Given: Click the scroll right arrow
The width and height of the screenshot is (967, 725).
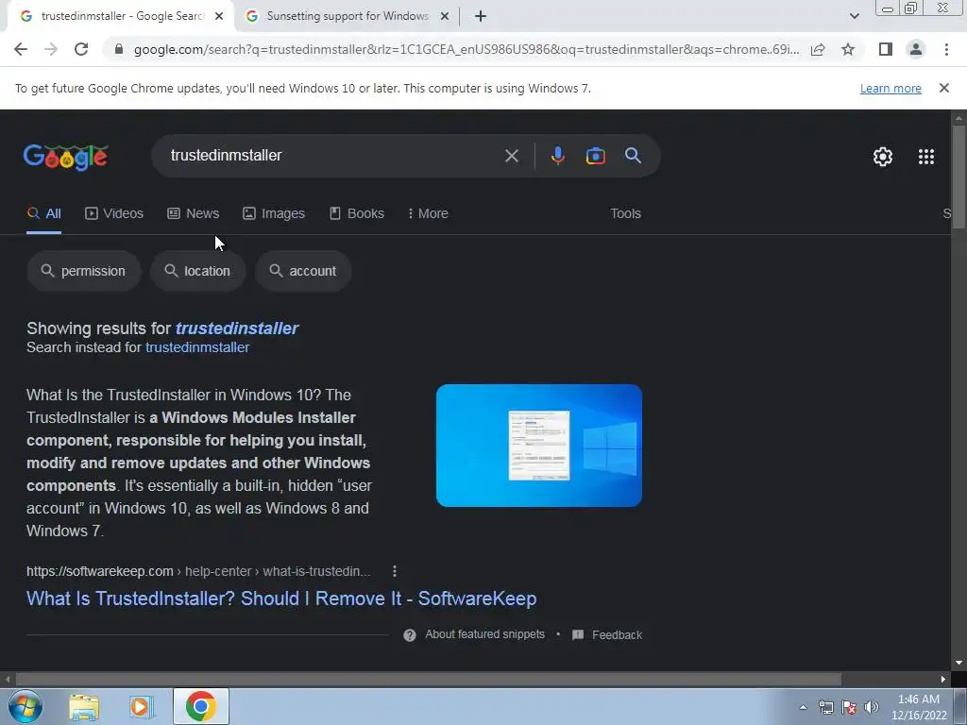Looking at the screenshot, I should (x=943, y=680).
